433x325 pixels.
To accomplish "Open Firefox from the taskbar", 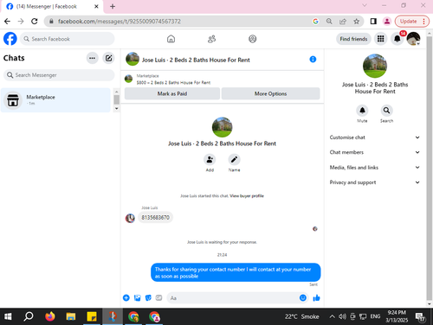I will click(x=50, y=316).
